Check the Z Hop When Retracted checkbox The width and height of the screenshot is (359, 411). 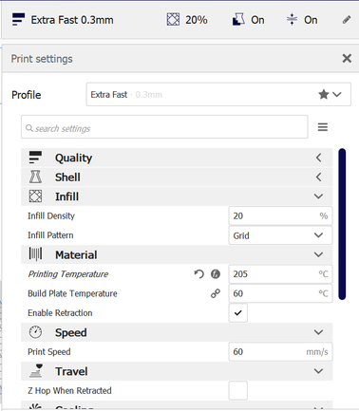click(238, 390)
